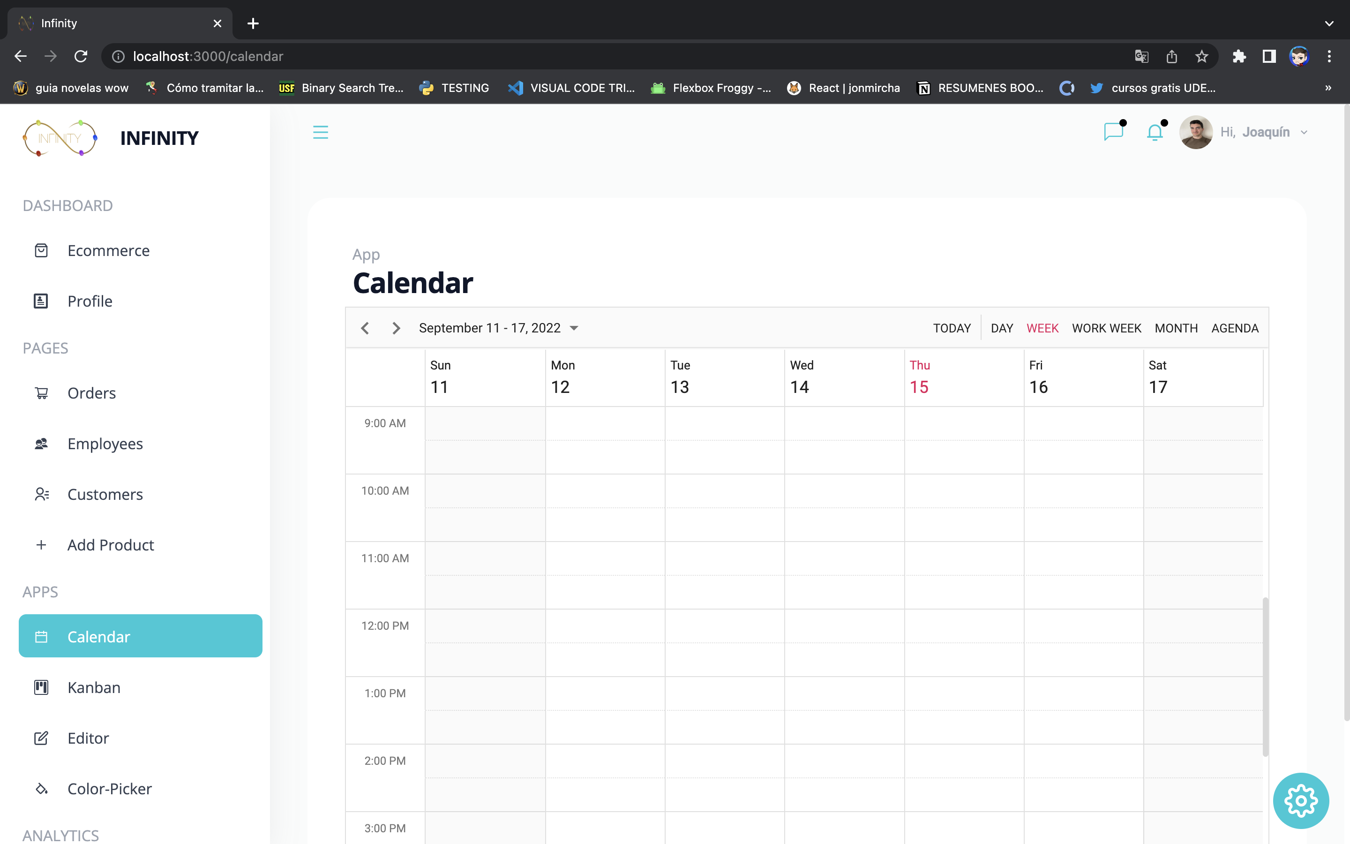Go to next week with right arrow

click(x=396, y=328)
